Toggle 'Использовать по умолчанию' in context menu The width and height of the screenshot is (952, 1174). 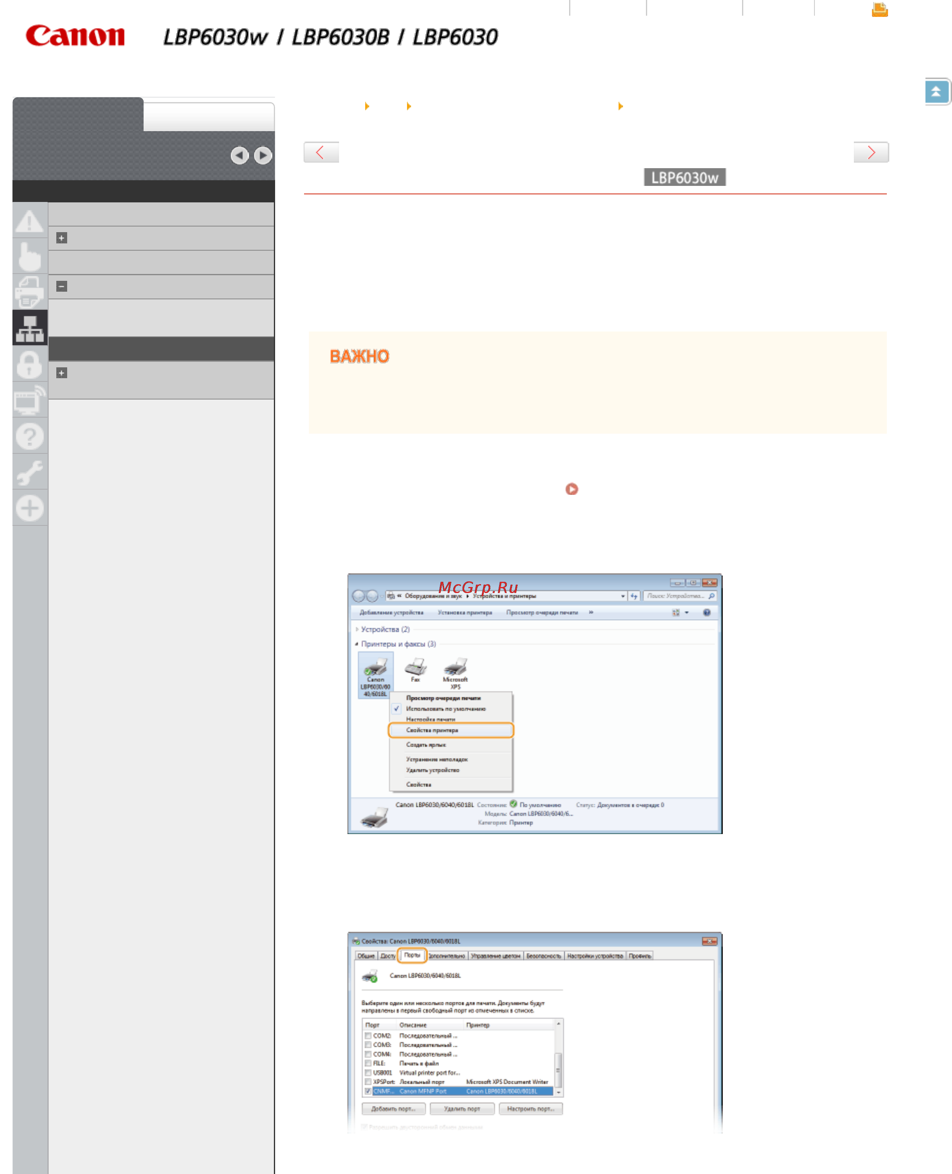tap(445, 709)
